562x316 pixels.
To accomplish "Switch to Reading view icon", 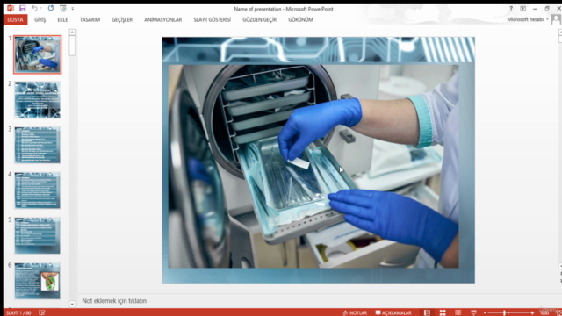I will 458,312.
